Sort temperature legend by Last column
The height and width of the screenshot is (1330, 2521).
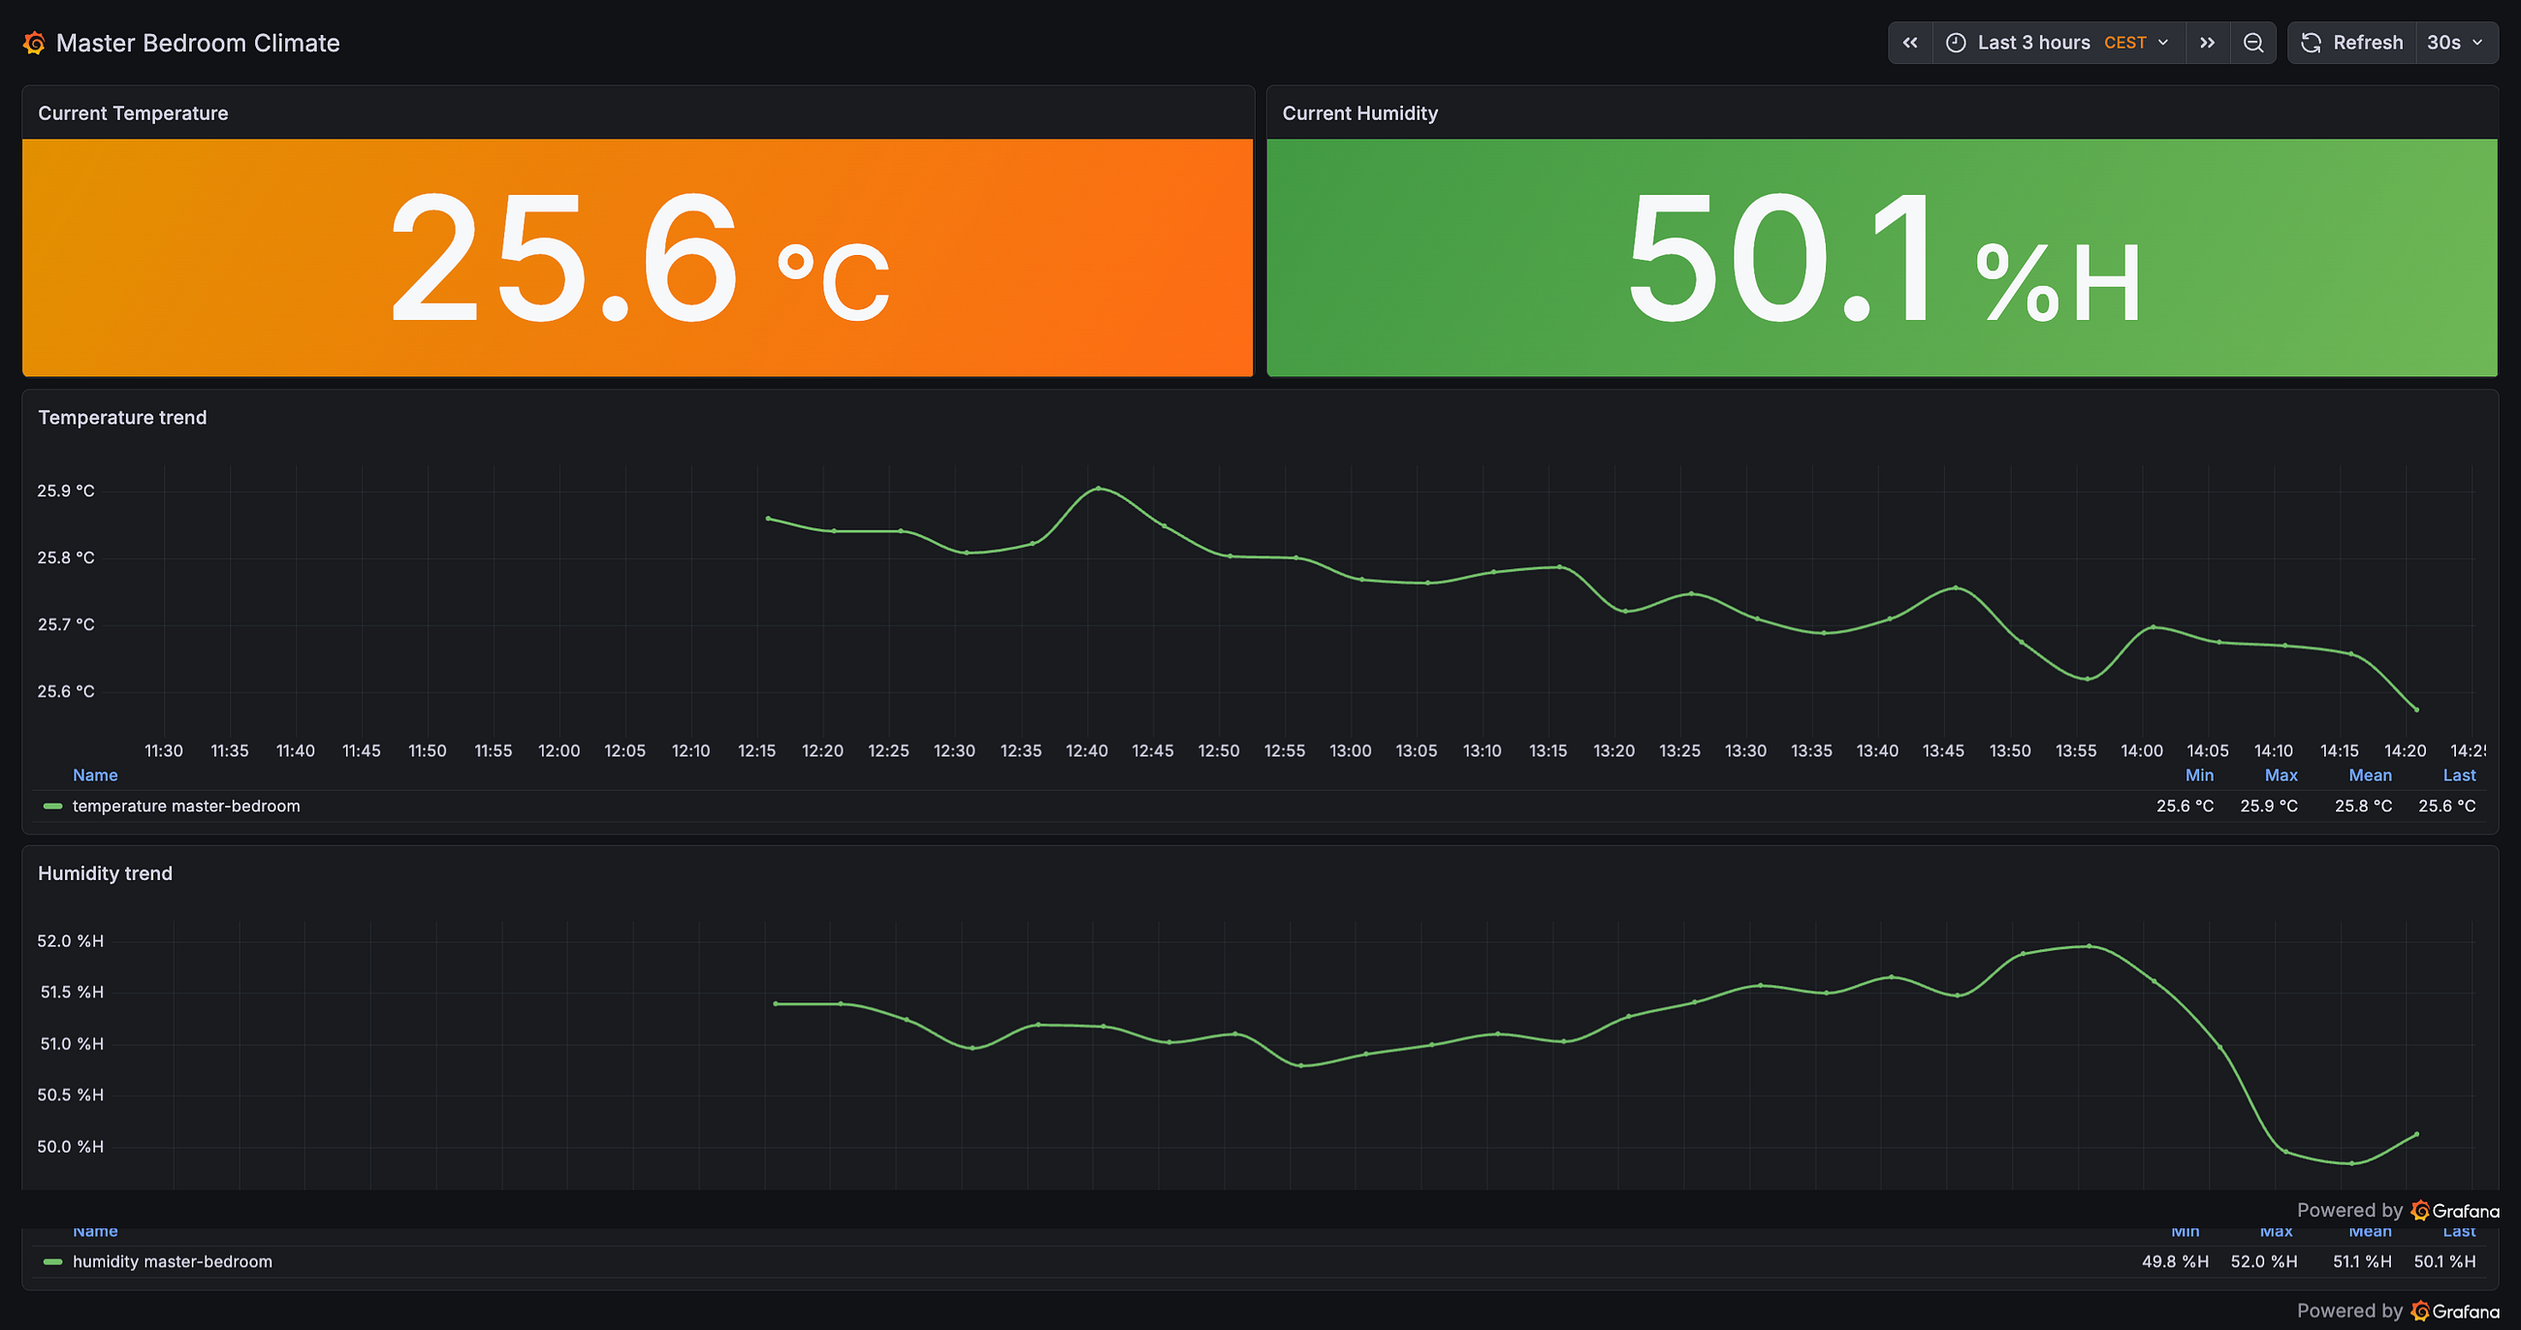coord(2458,776)
